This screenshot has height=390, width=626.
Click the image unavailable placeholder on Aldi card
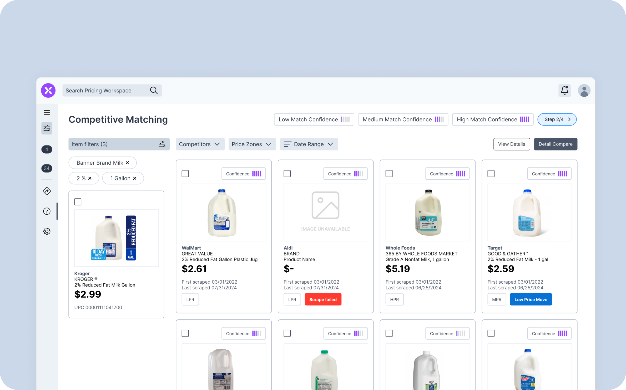tap(326, 212)
